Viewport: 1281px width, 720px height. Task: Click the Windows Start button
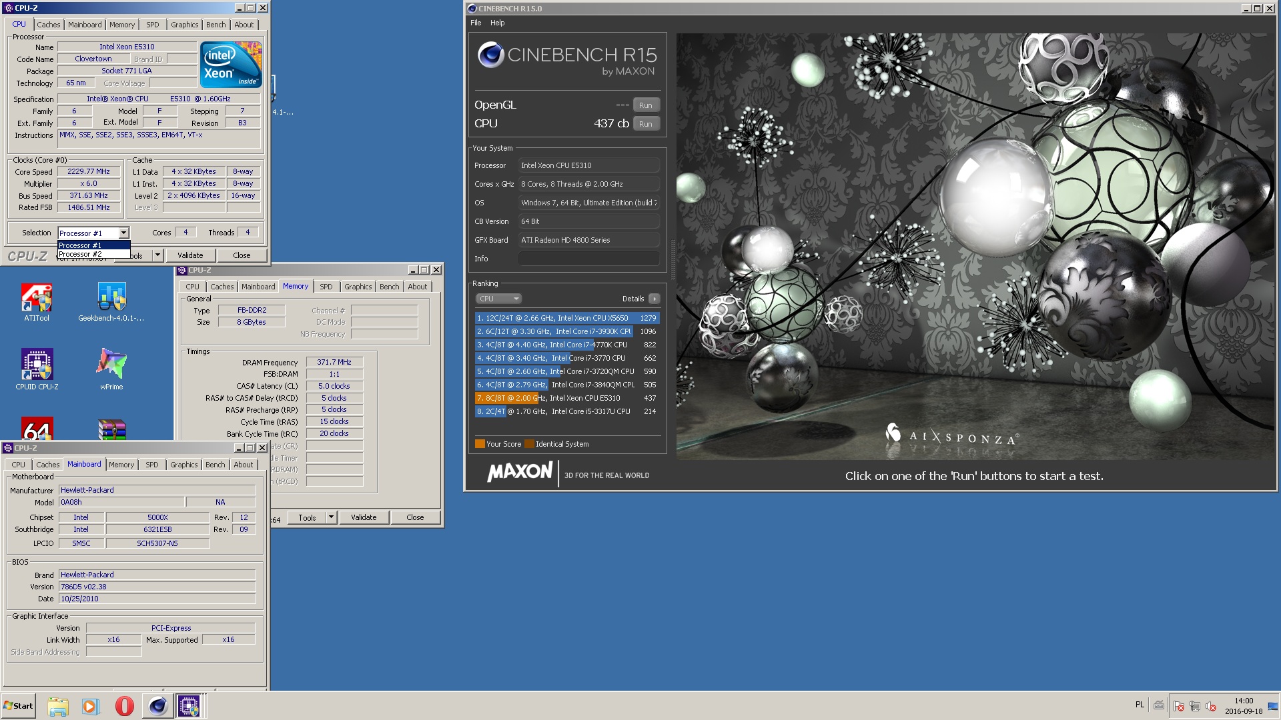(x=18, y=706)
